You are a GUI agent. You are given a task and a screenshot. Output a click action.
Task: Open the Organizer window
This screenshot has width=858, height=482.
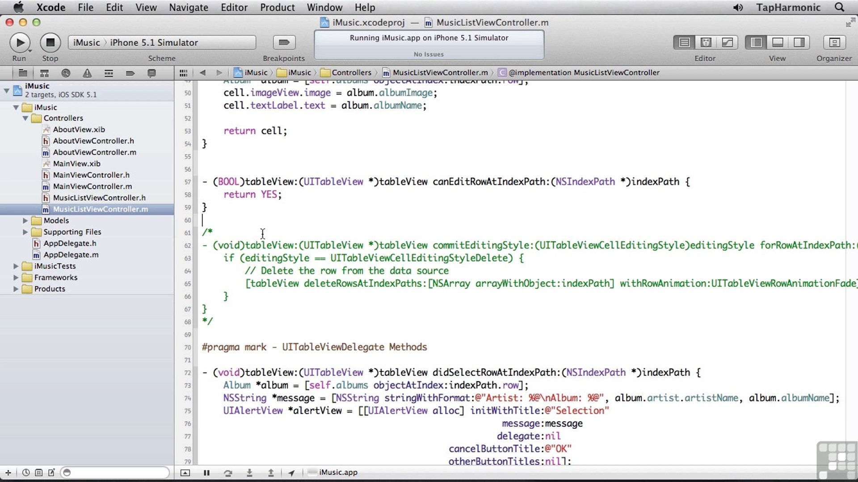tap(834, 42)
